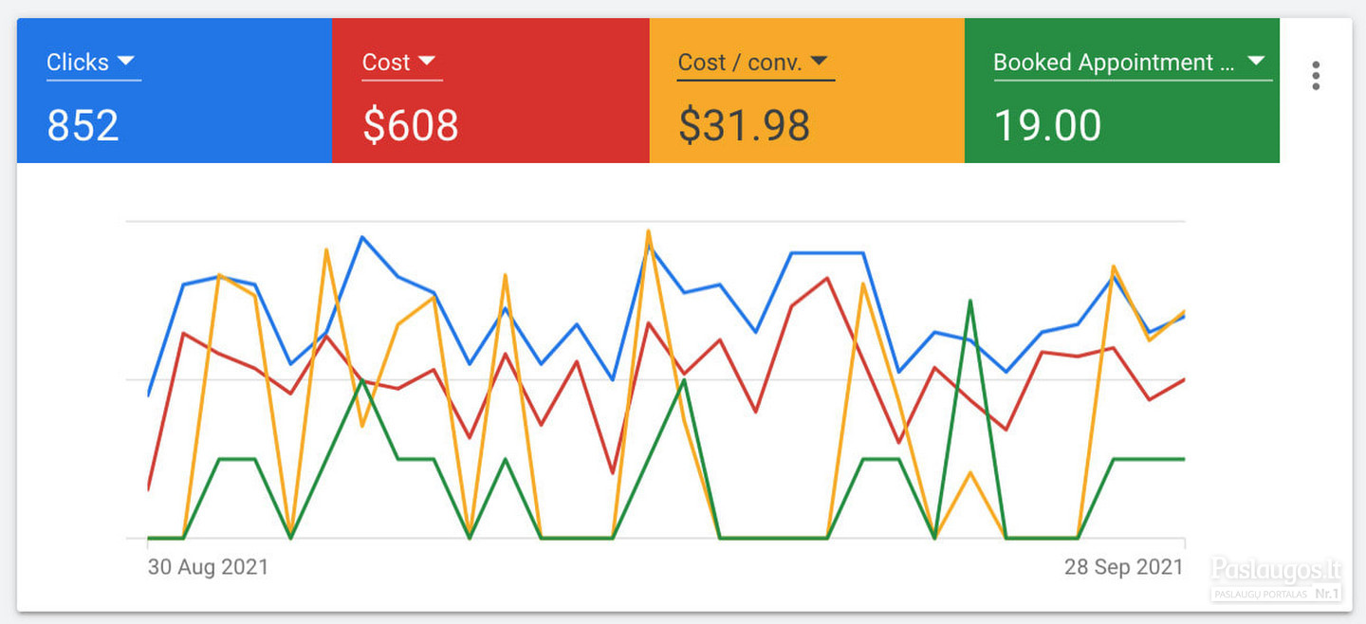
Task: Click the red line's leftmost starting point
Action: click(x=149, y=488)
